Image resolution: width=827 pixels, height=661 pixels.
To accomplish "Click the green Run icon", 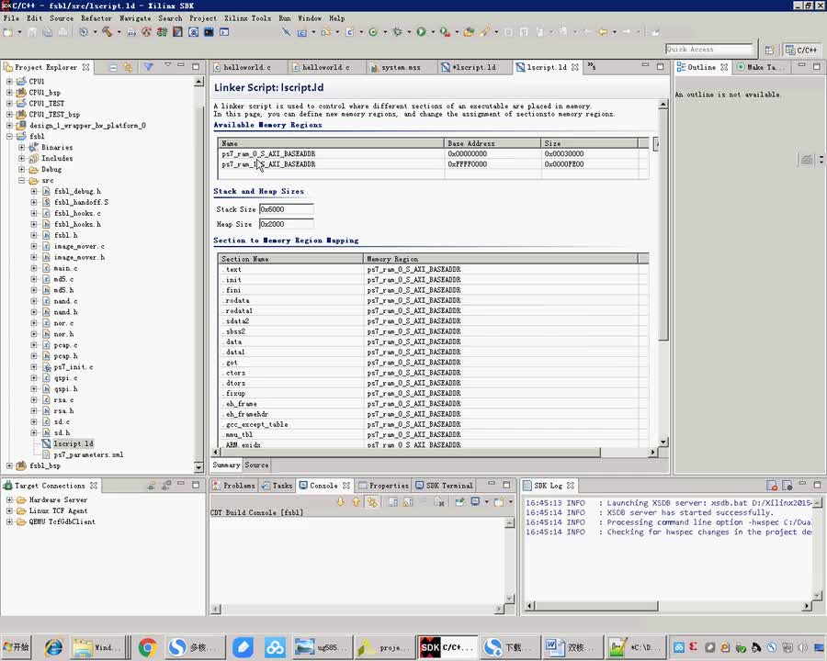I will coord(421,32).
